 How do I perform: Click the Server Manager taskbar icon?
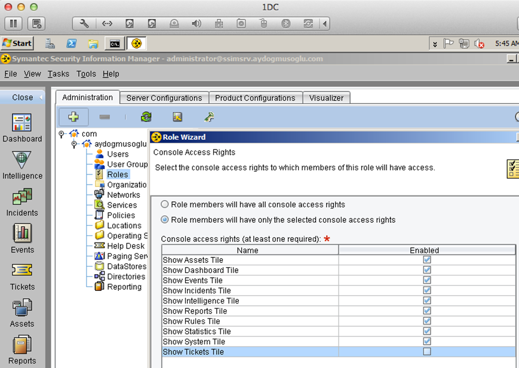[x=50, y=44]
